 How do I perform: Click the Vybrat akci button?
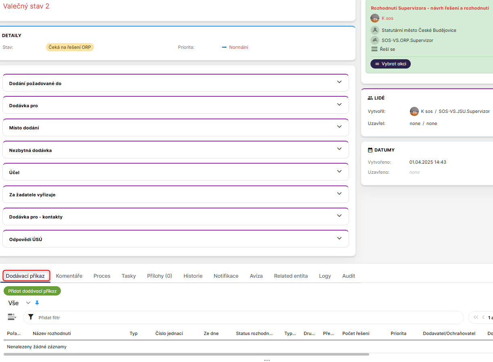click(390, 64)
